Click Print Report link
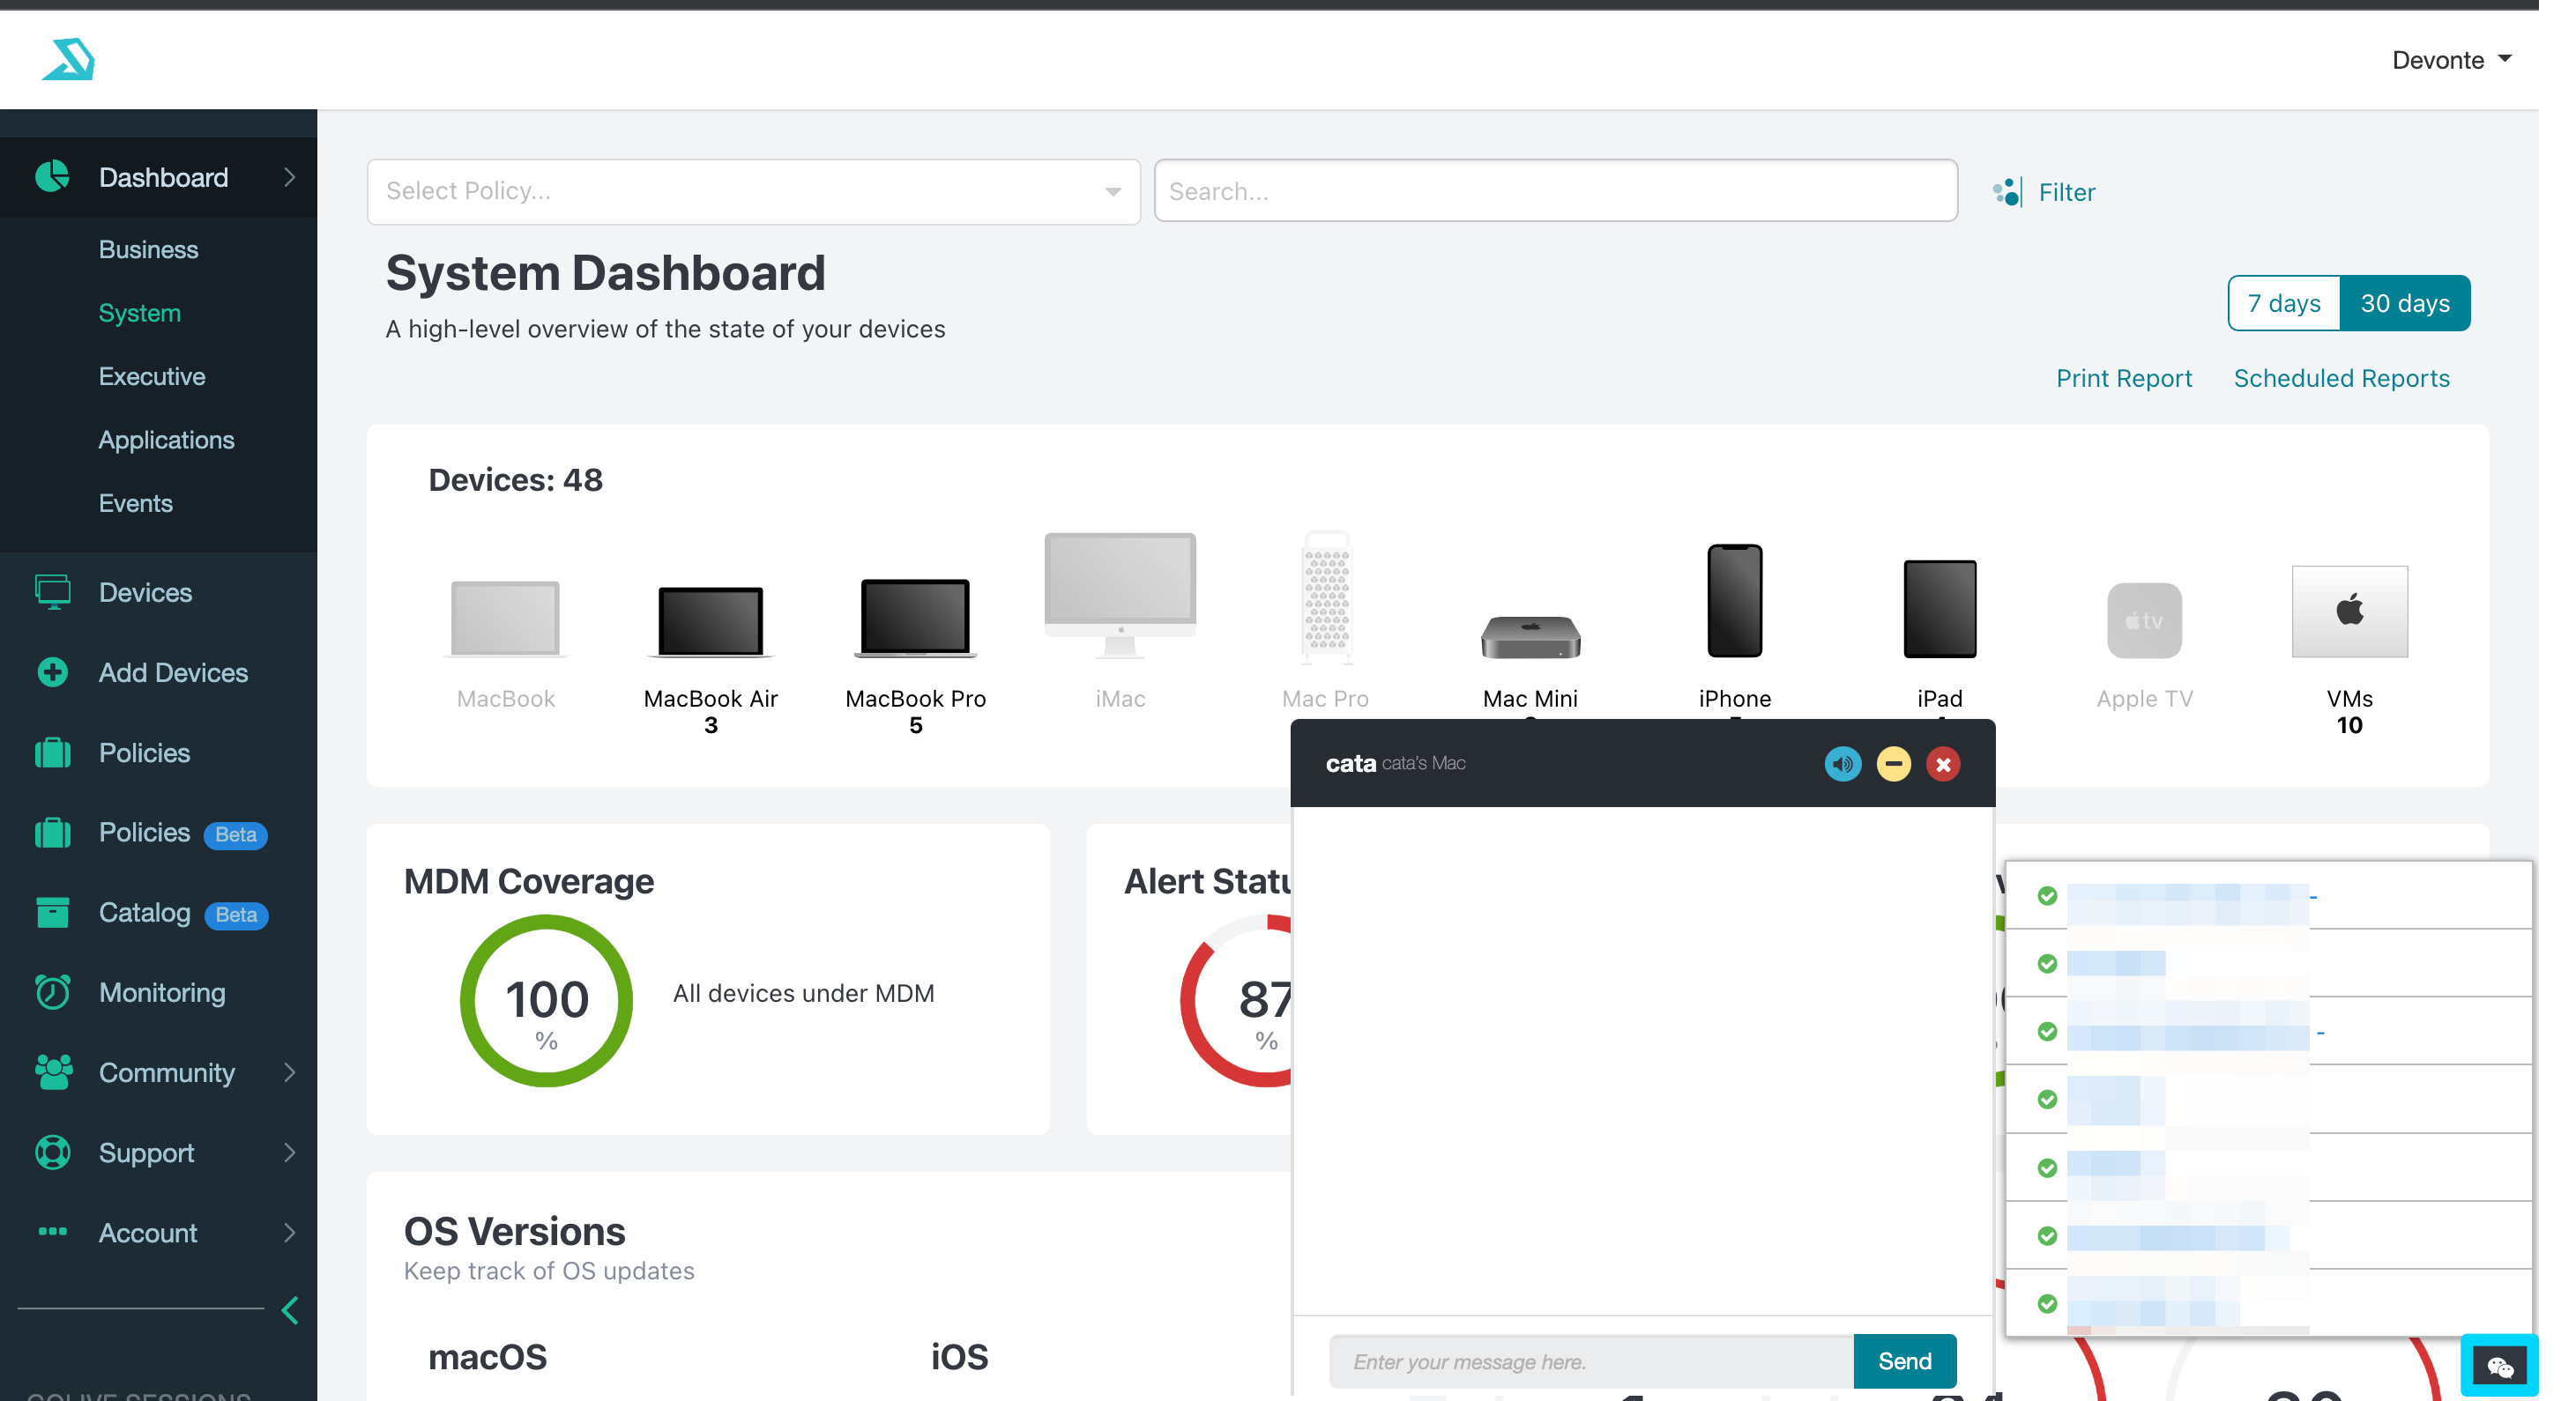This screenshot has width=2576, height=1401. 2123,378
